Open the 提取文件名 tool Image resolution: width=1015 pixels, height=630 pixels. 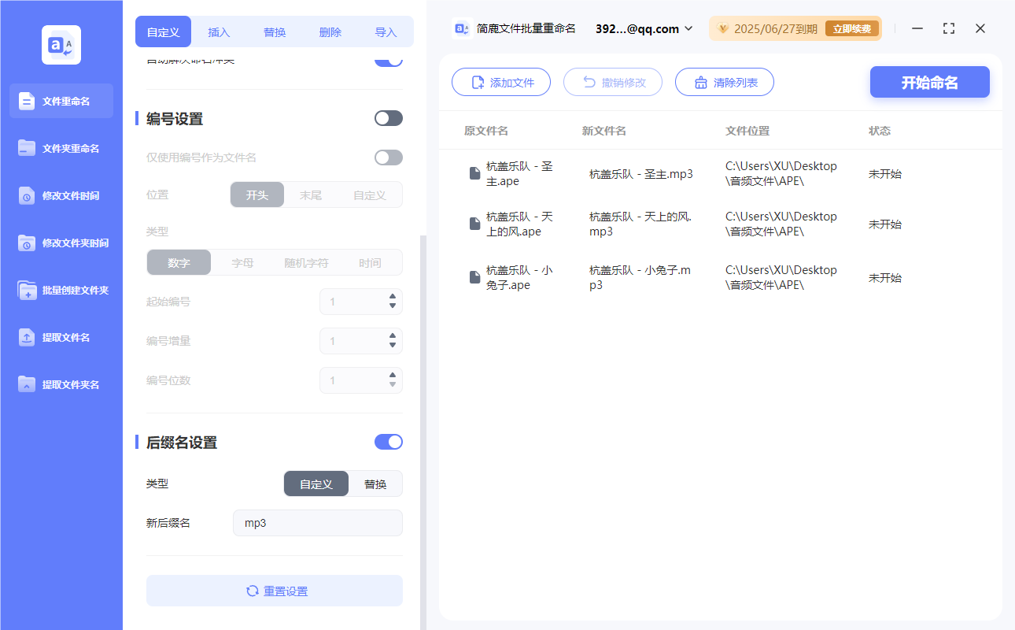61,337
